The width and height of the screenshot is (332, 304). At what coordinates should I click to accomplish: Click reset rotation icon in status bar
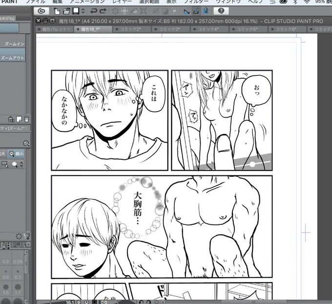click(x=157, y=302)
